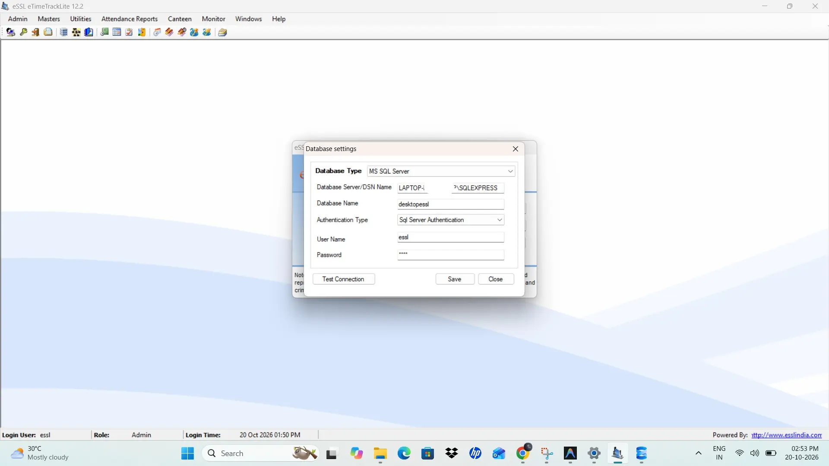Open the Windows menu
This screenshot has width=829, height=466.
249,19
